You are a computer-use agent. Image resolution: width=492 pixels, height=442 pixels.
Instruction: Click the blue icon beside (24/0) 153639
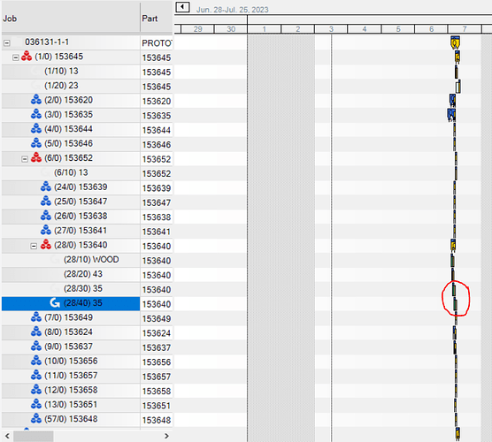46,187
